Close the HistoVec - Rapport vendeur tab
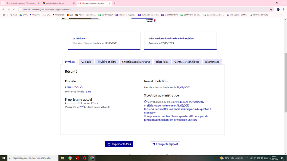The width and height of the screenshot is (287, 161). tap(109, 3)
